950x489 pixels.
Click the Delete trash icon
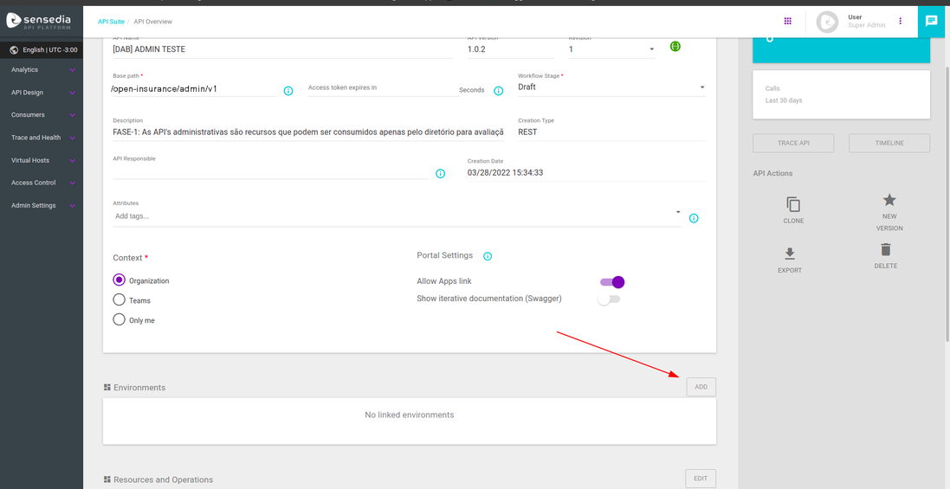pyautogui.click(x=885, y=250)
